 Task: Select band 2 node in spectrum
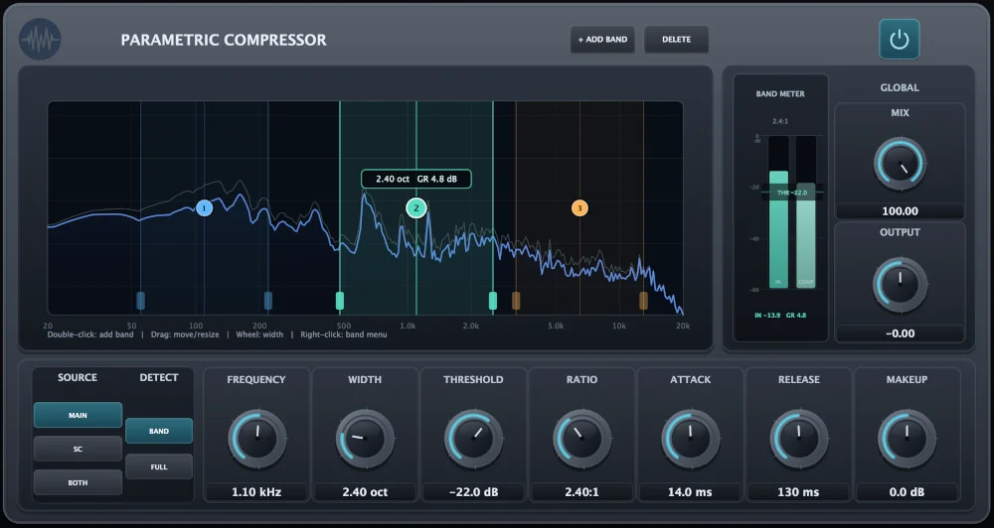click(415, 207)
